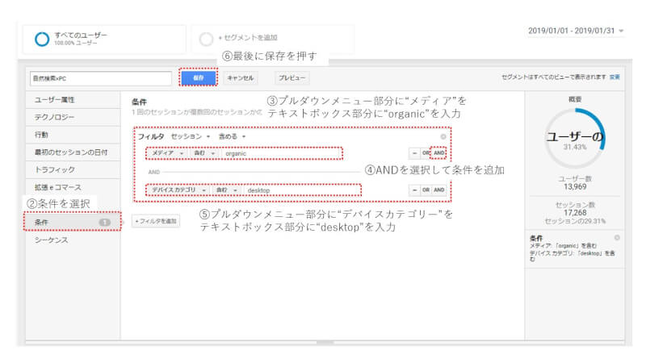Open the ユーザー属性 tab in sidebar
Screen dimensions: 646x363
click(73, 100)
